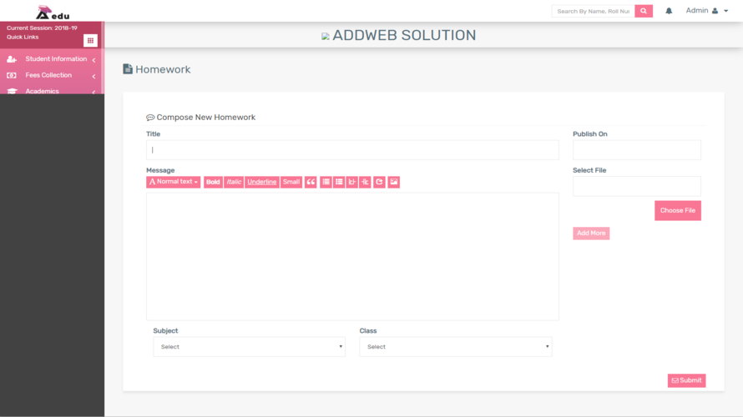
Task: Click the outdent icon
Action: coord(352,182)
